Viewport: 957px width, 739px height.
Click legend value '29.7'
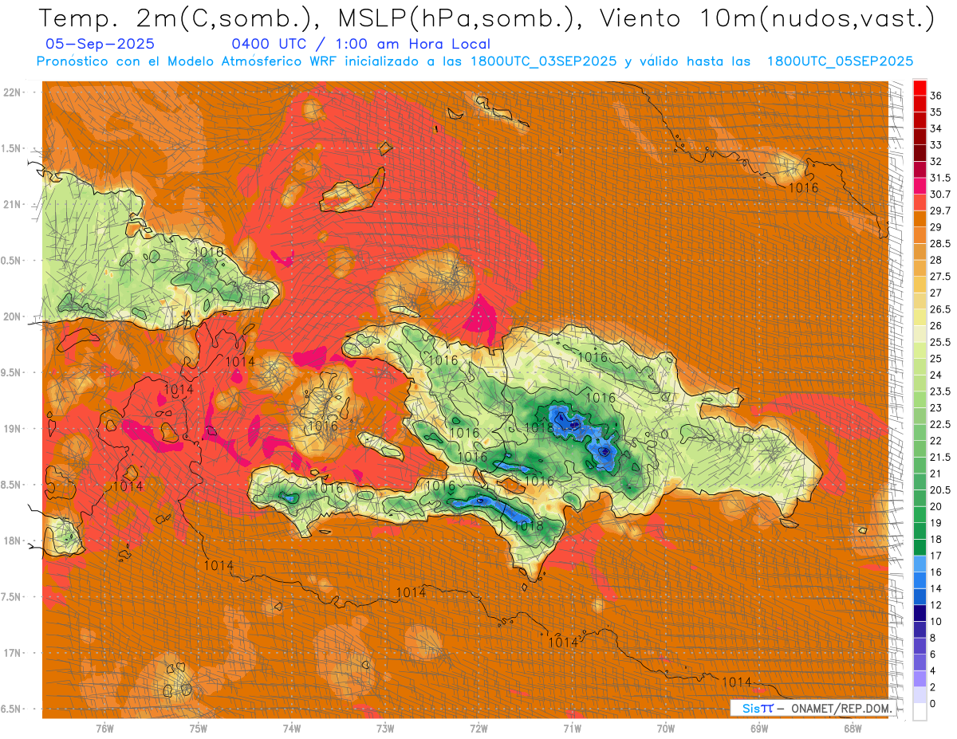[940, 210]
